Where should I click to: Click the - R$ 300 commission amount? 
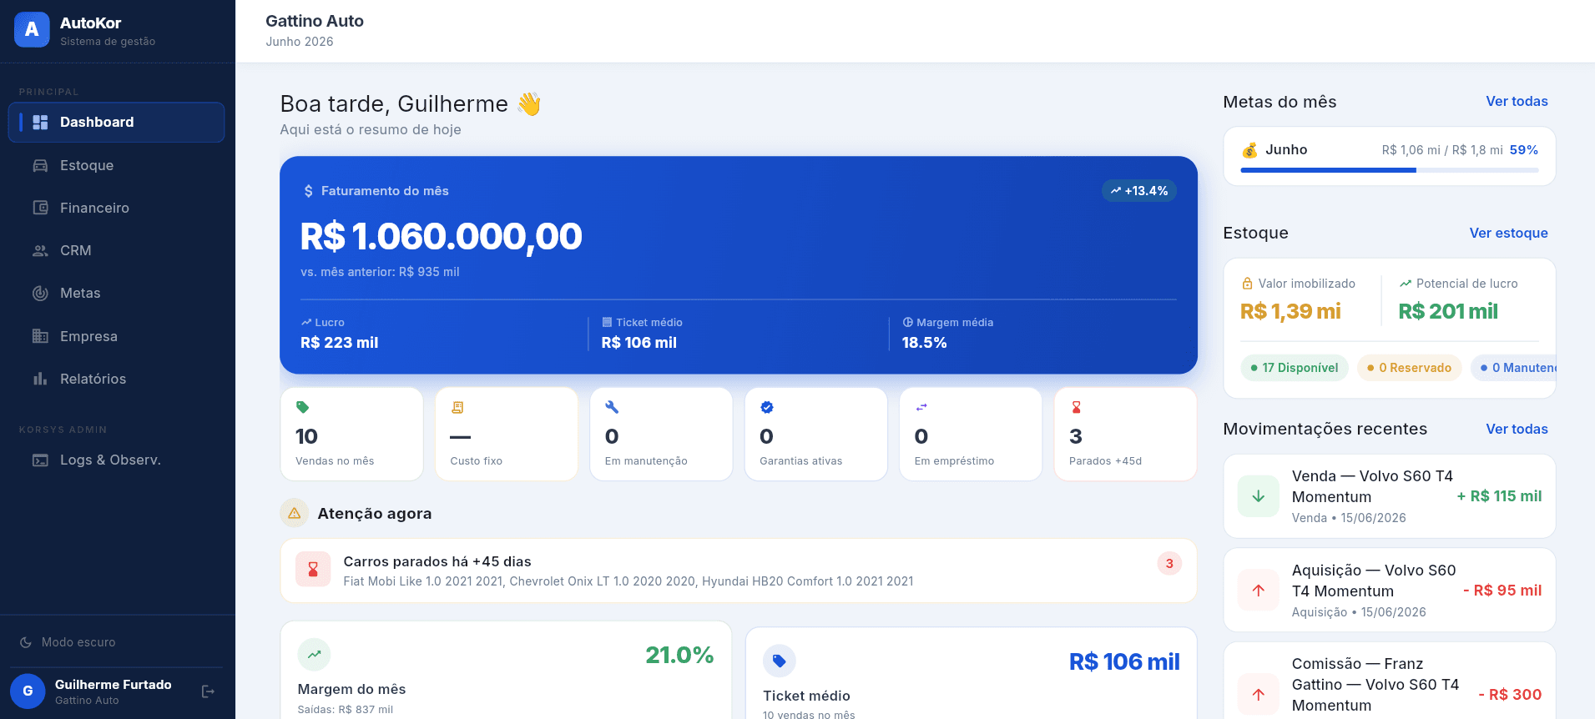click(1510, 695)
